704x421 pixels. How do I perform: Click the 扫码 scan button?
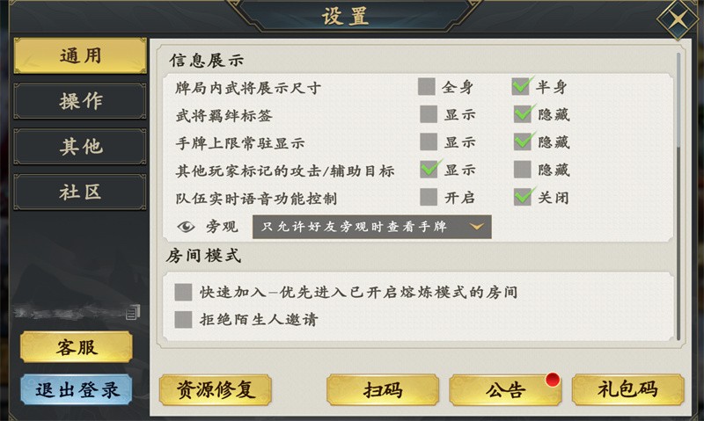pos(383,389)
